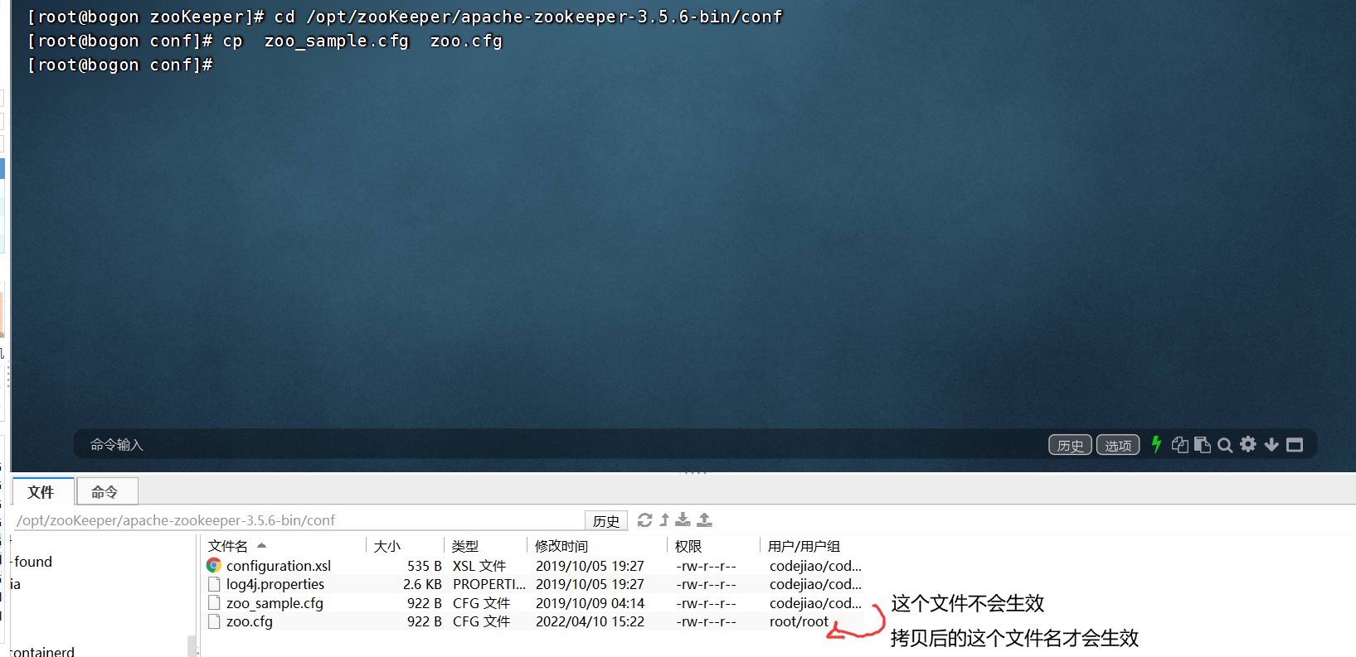
Task: Select the log4j.properties file name
Action: click(275, 584)
